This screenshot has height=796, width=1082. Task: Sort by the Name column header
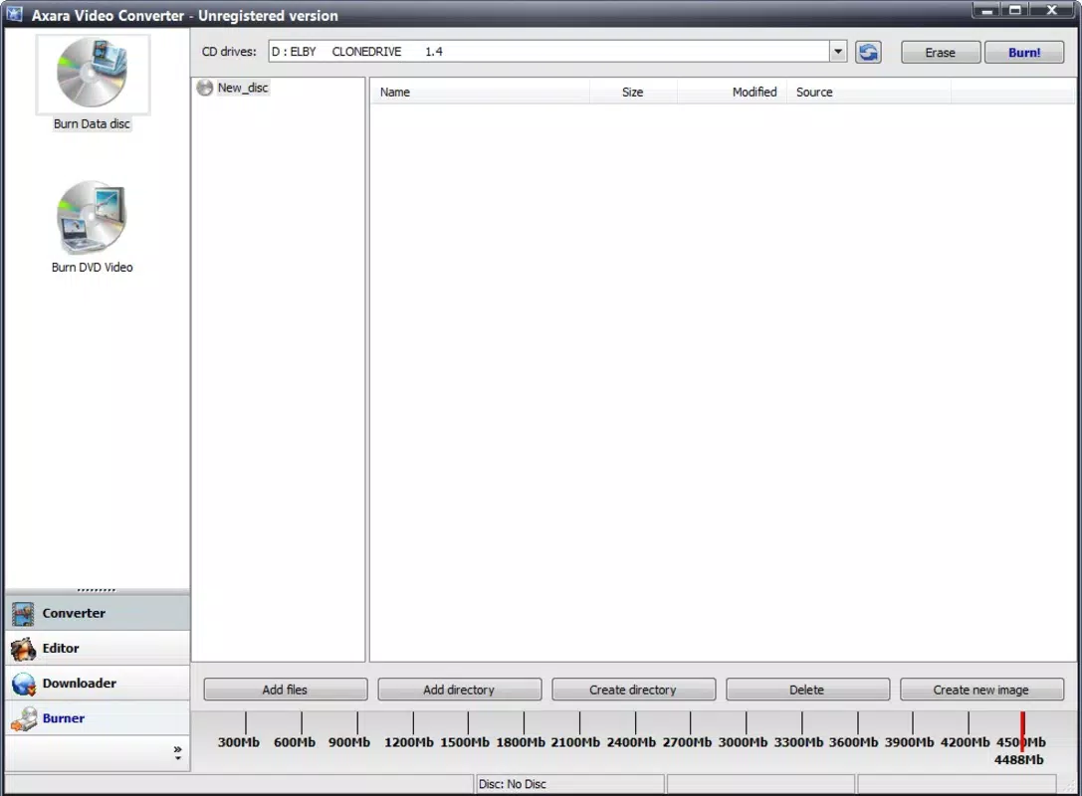coord(480,93)
